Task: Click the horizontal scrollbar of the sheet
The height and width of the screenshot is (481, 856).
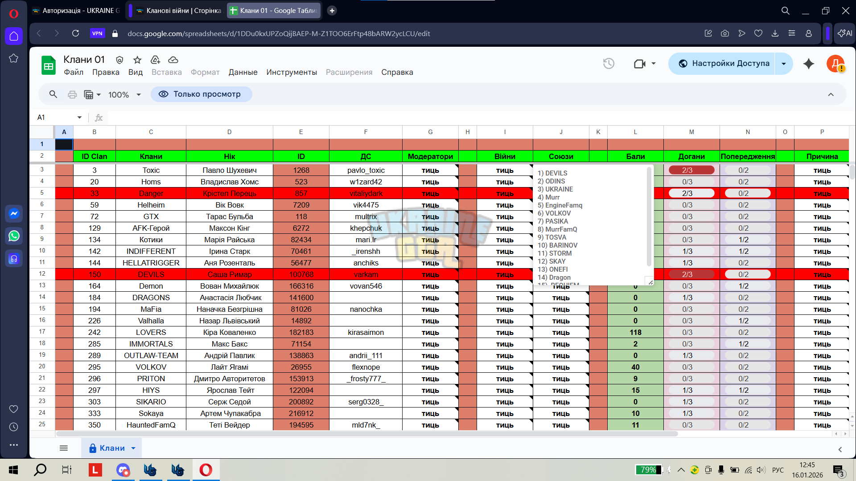Action: 366,433
